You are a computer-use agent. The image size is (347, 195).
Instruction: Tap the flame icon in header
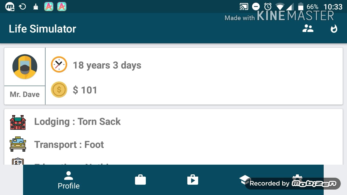coord(334,28)
